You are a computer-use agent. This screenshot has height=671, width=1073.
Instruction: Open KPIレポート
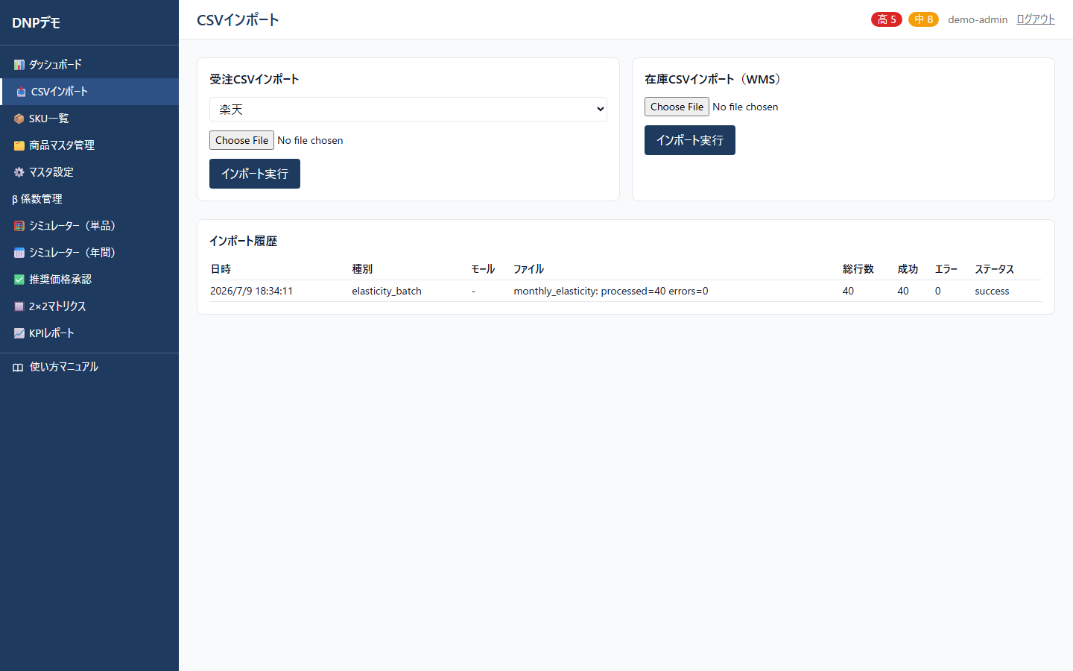pyautogui.click(x=89, y=333)
